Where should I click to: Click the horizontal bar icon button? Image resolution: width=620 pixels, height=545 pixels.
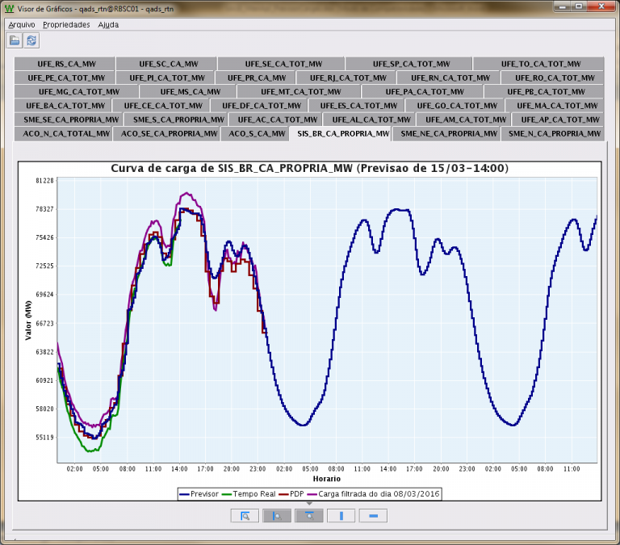pyautogui.click(x=373, y=516)
